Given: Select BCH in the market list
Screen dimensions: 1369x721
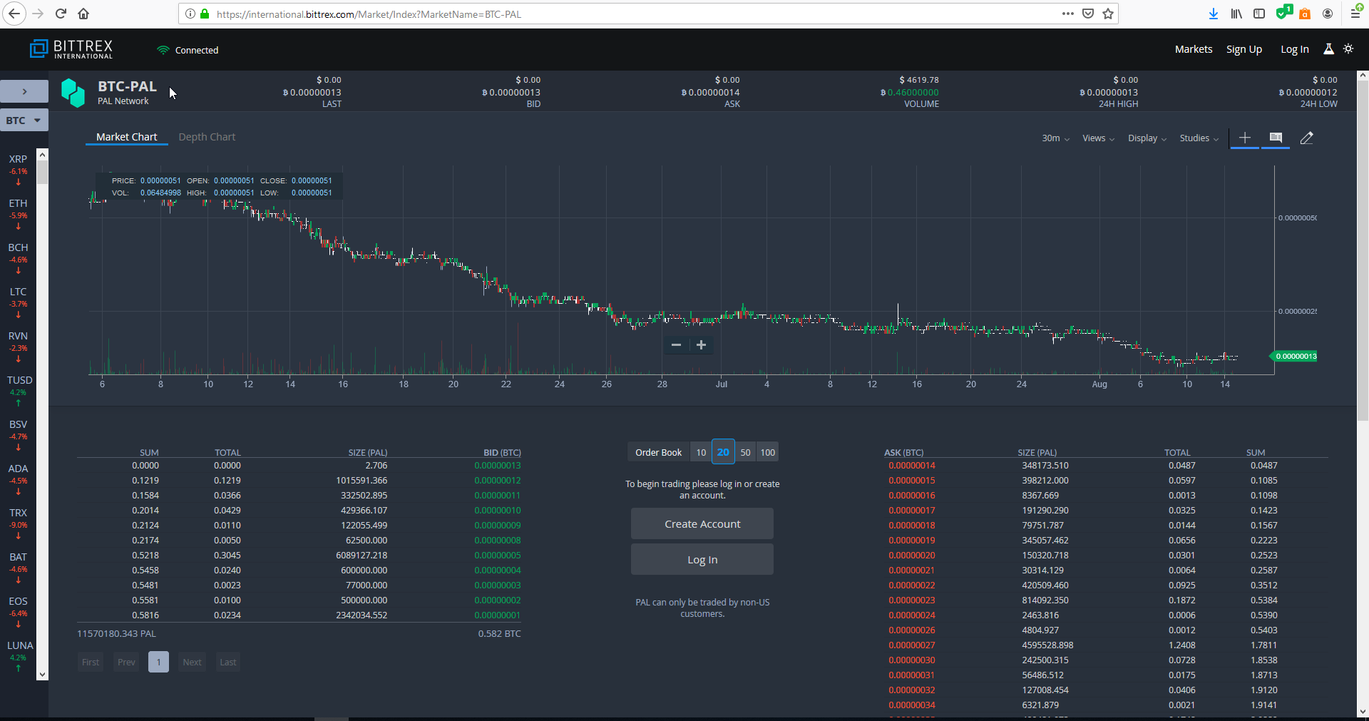Looking at the screenshot, I should coord(18,258).
